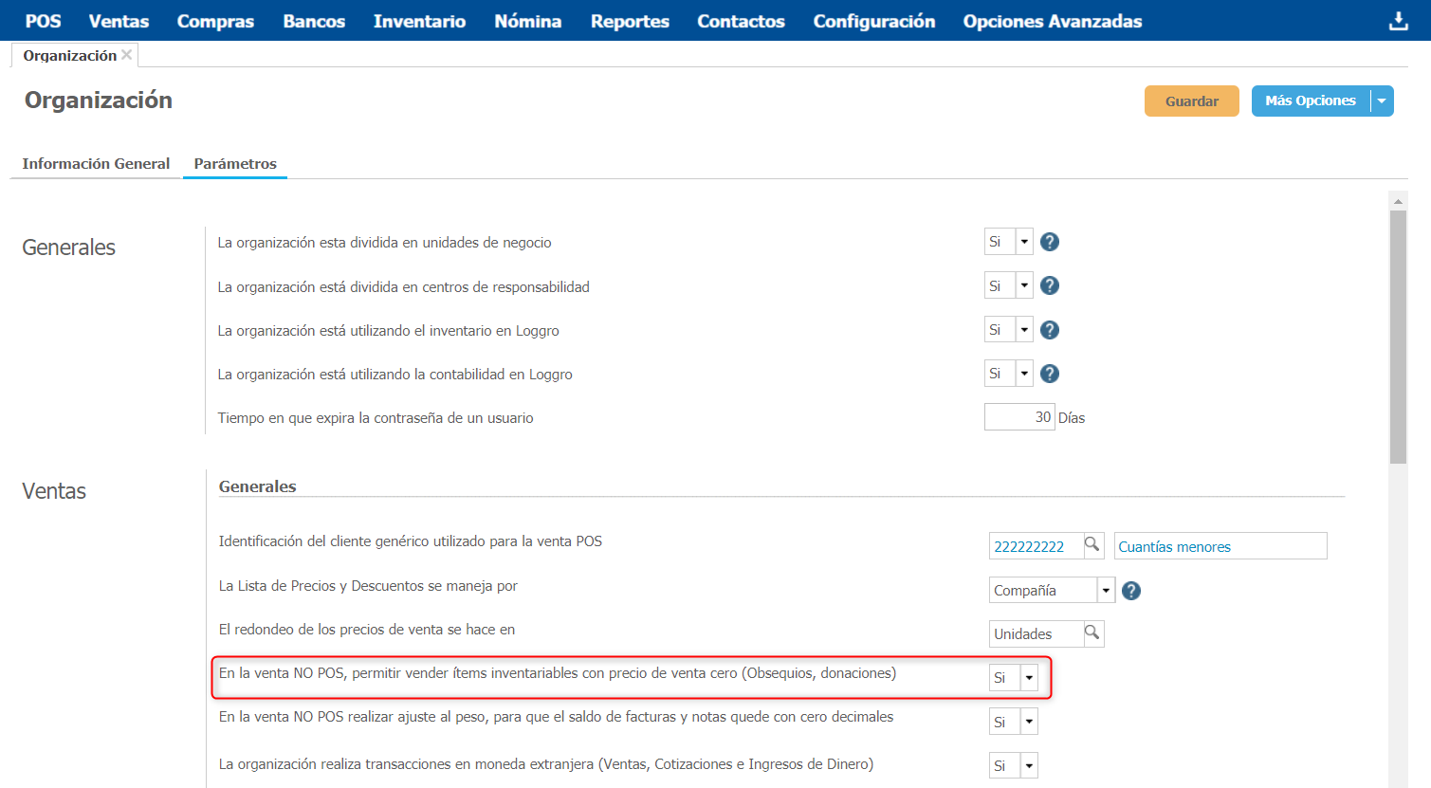Close the Organización tab
The width and height of the screenshot is (1431, 788).
(x=126, y=55)
